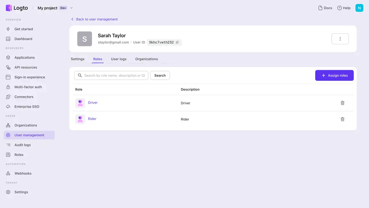The width and height of the screenshot is (369, 208).
Task: Open the Docs panel icon
Action: point(320,8)
